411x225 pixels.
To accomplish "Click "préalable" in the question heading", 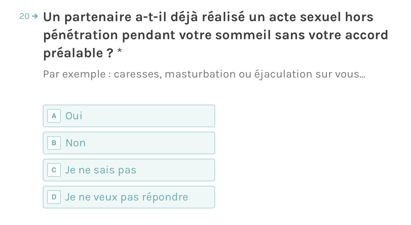I will [73, 53].
